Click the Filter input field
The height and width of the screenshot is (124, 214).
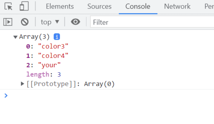(x=151, y=22)
